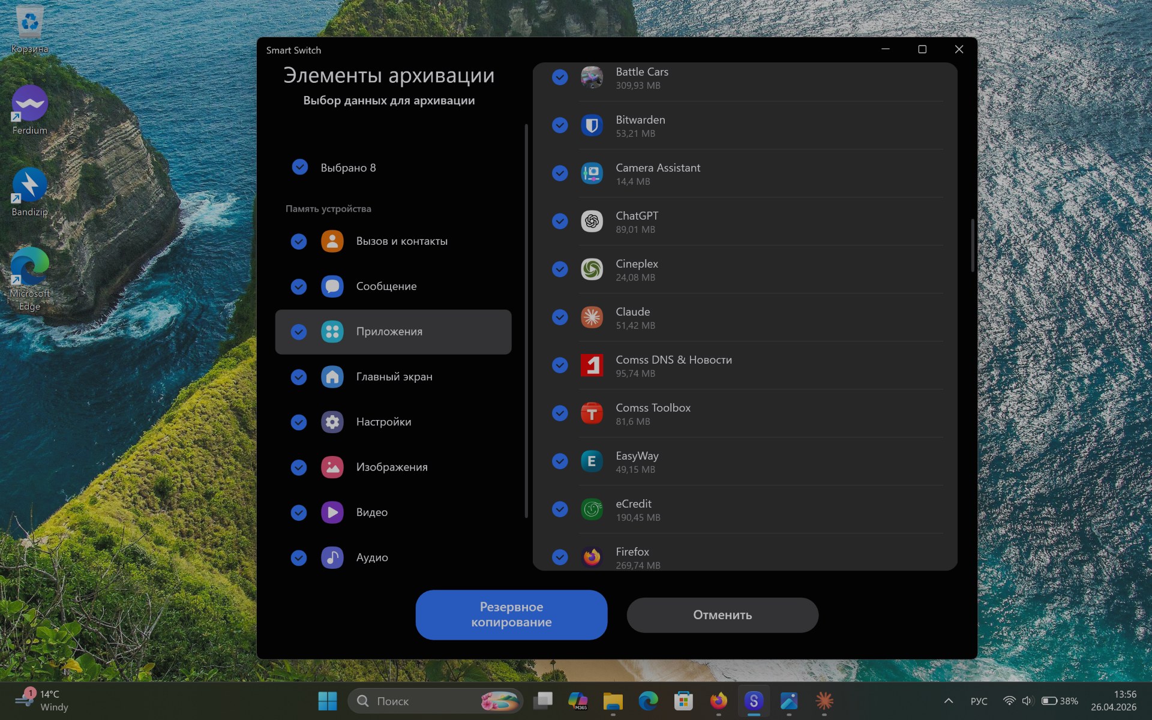Uncheck the Battle Cars checkbox
Screen dimensions: 1152x720
click(x=560, y=77)
